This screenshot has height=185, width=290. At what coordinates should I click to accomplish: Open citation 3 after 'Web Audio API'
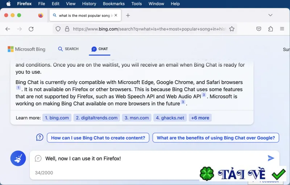[x=204, y=95]
